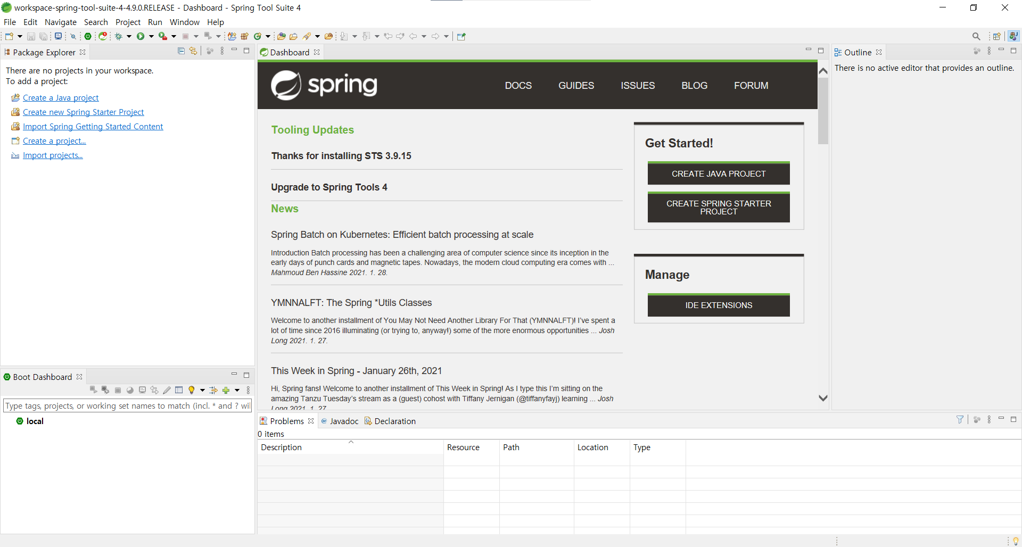The width and height of the screenshot is (1022, 547).
Task: Click the IDE EXTENSIONS button
Action: (x=719, y=305)
